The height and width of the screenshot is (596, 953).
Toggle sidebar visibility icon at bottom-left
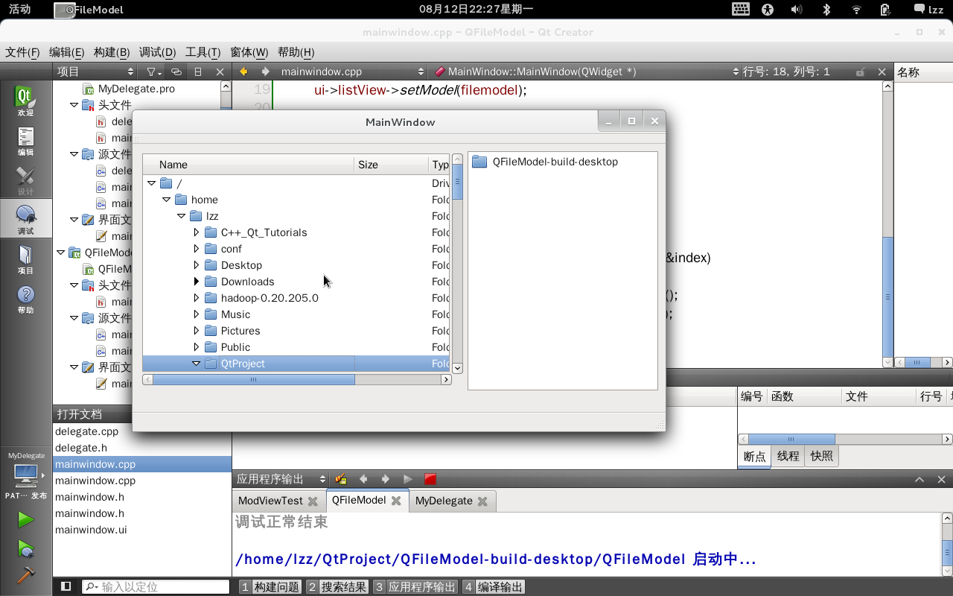coord(66,586)
